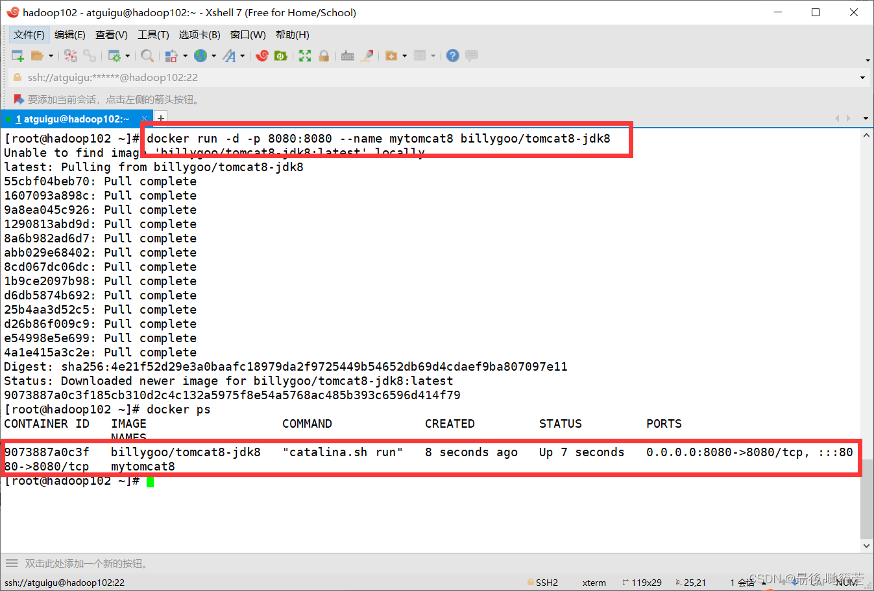Click the toolbar overflow options arrow
874x591 pixels.
click(x=868, y=60)
